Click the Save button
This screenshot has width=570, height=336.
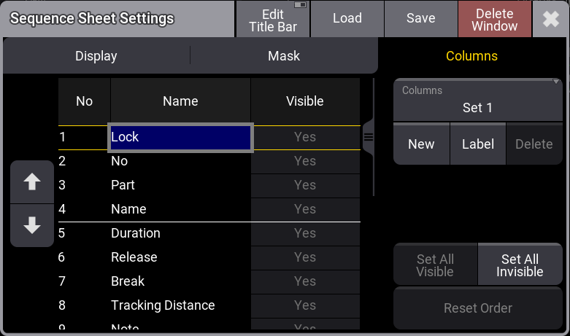click(x=421, y=19)
